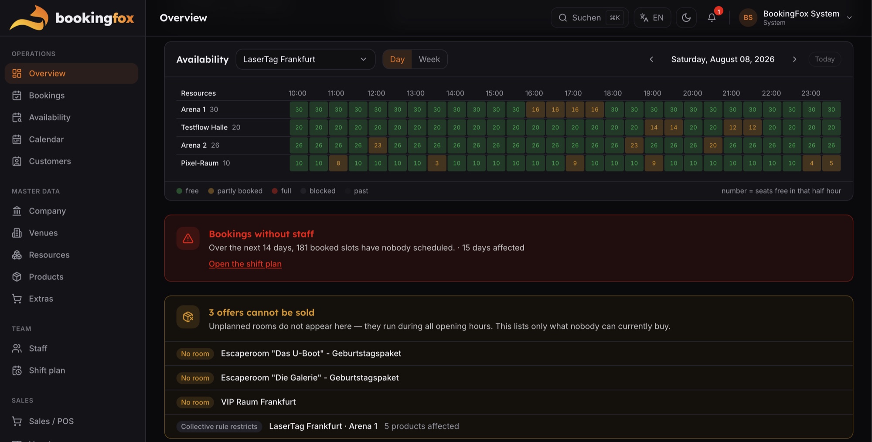Open Calendar in the sidebar

[72, 139]
